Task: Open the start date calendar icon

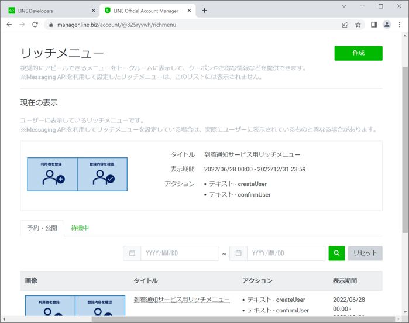Action: point(132,253)
